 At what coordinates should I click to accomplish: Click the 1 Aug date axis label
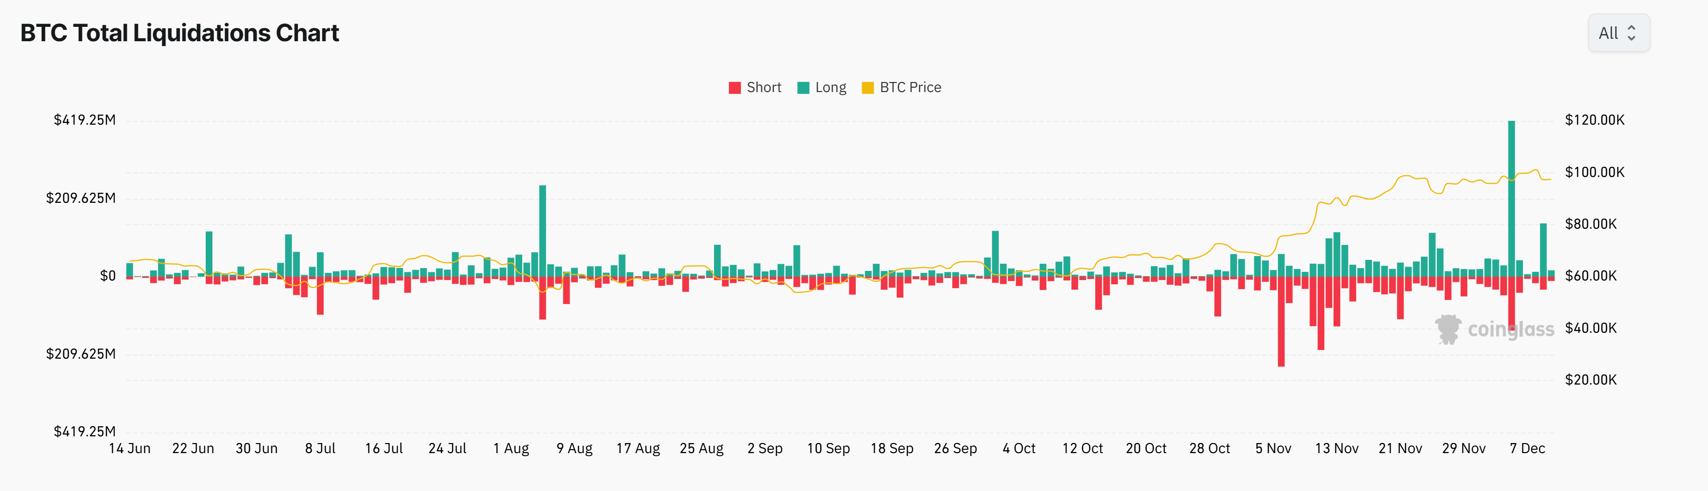point(511,449)
